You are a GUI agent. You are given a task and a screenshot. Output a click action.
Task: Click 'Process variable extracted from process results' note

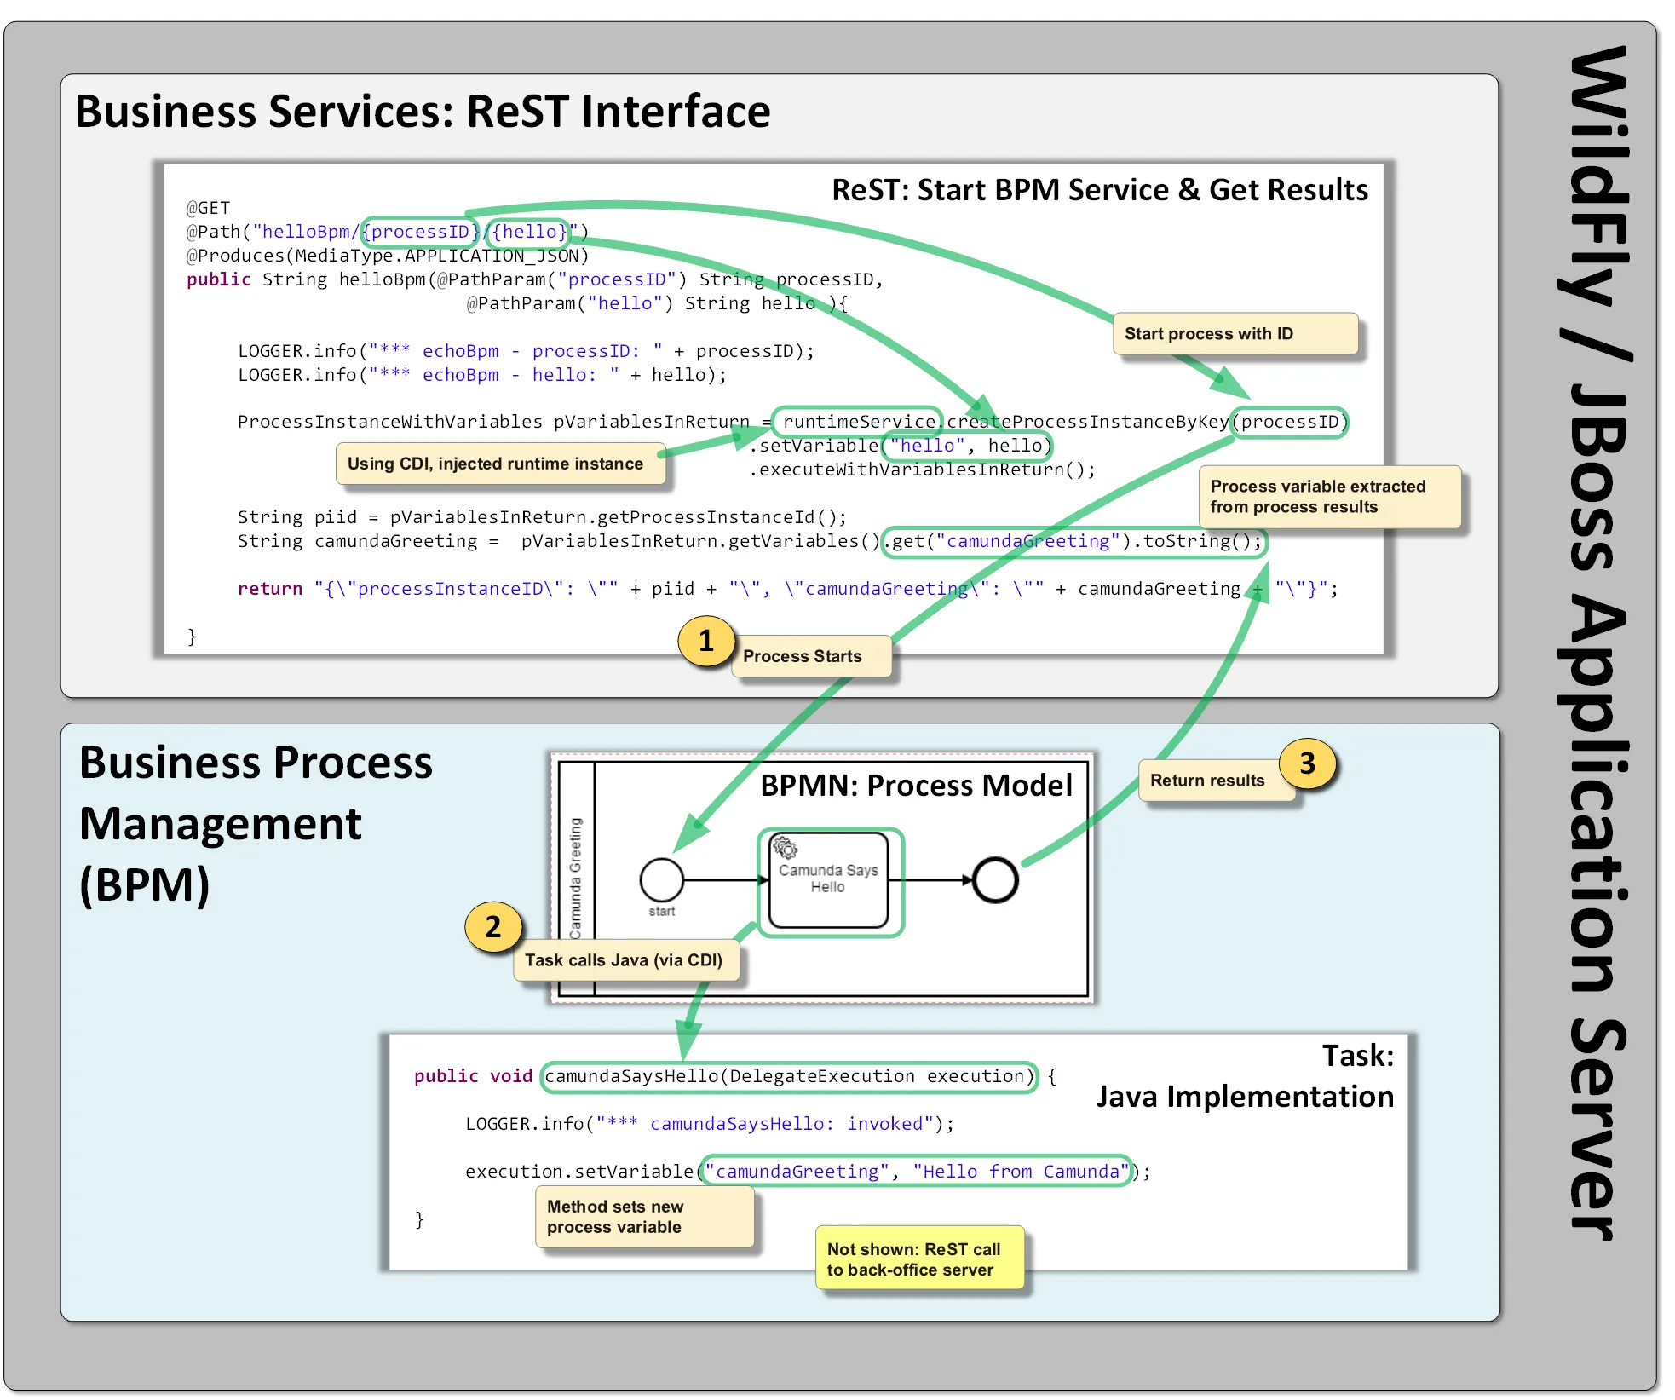point(1329,497)
